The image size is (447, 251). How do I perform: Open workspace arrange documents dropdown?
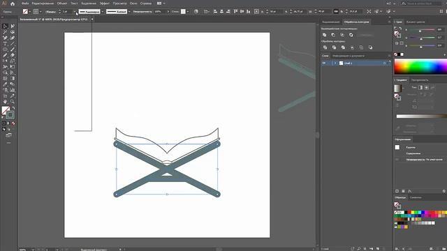pyautogui.click(x=161, y=3)
